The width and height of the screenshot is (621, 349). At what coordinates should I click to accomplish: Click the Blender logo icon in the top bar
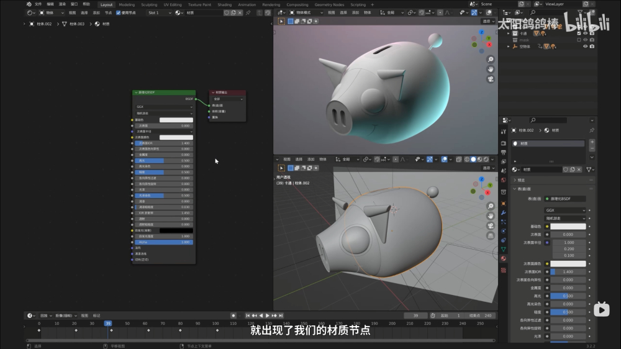[29, 4]
